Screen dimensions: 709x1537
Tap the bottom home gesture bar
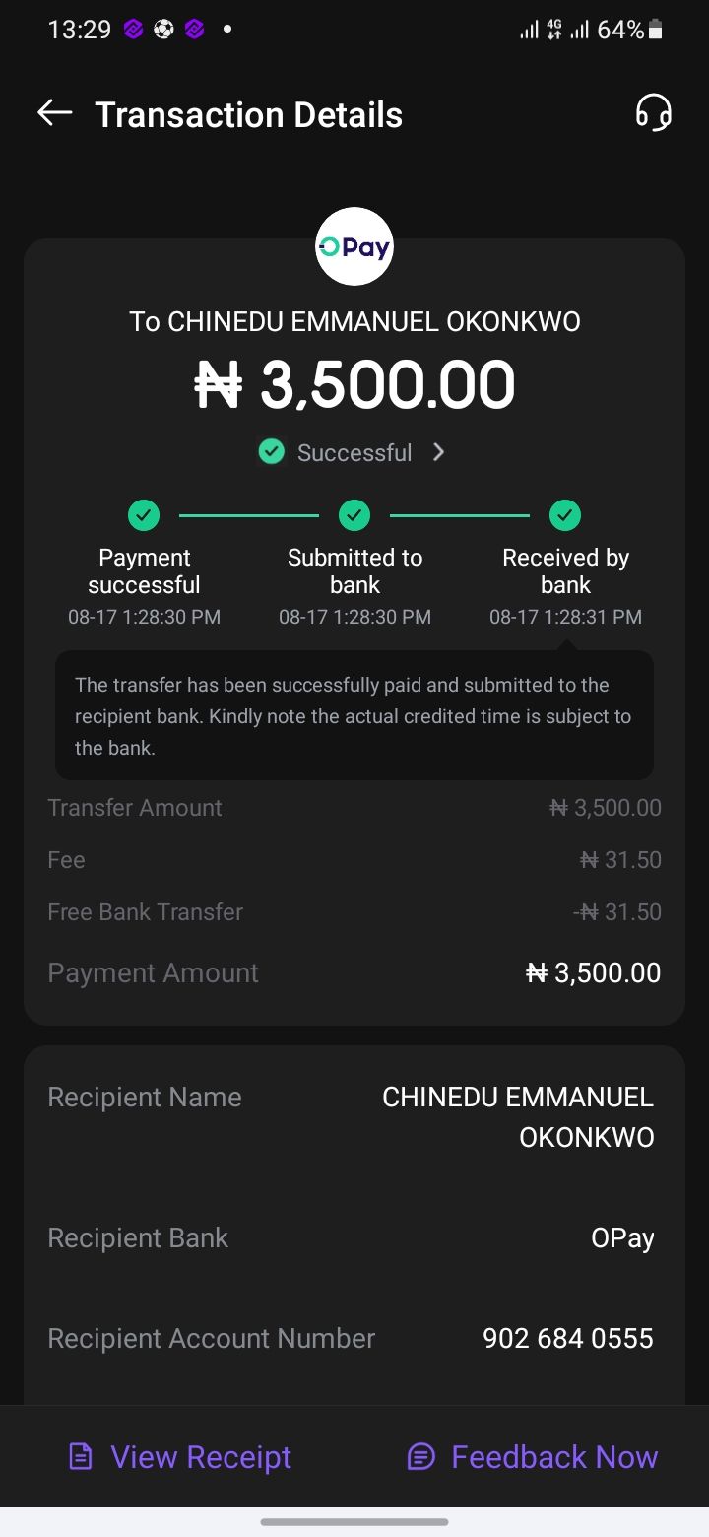[x=354, y=1521]
